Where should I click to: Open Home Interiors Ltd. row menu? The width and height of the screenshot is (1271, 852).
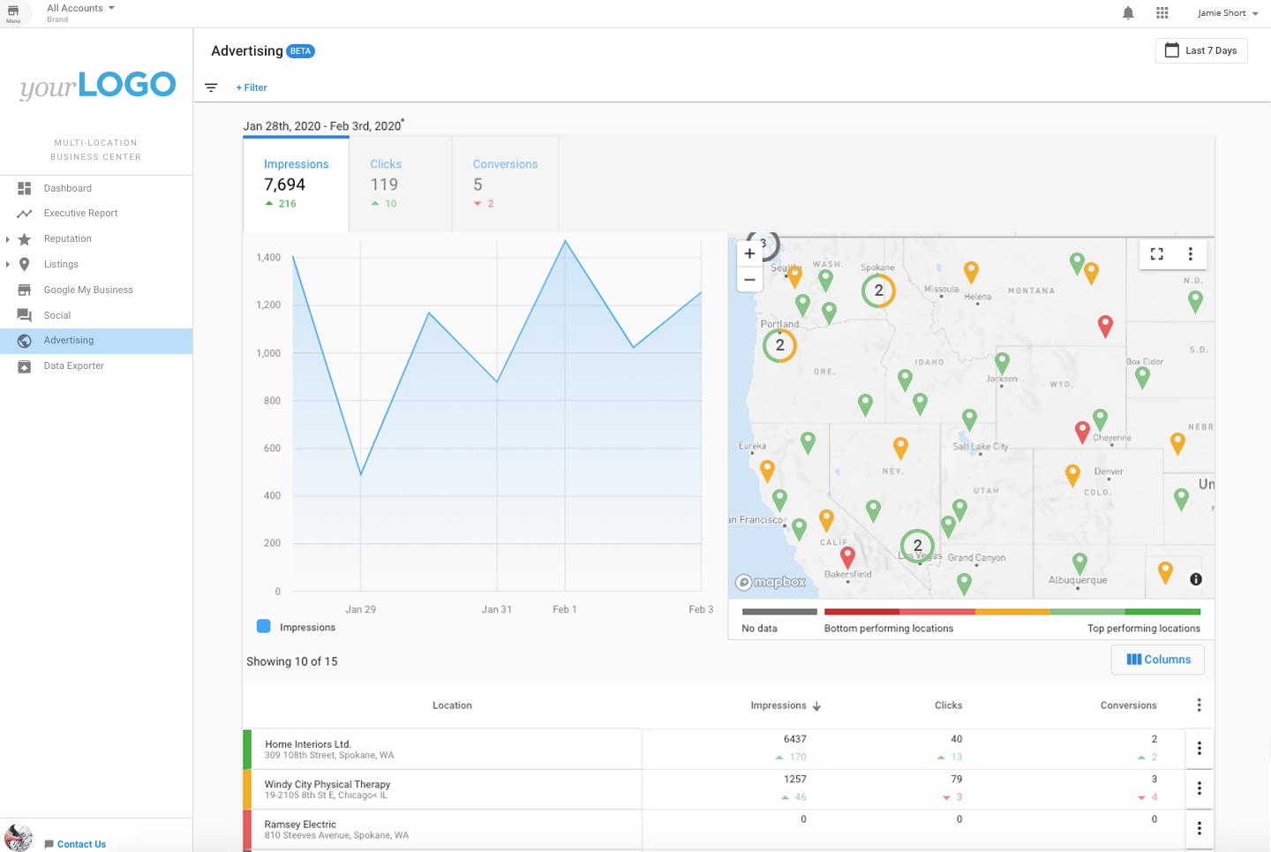tap(1199, 748)
